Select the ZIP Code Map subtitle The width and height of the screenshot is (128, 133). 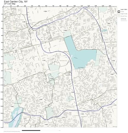[10, 4]
